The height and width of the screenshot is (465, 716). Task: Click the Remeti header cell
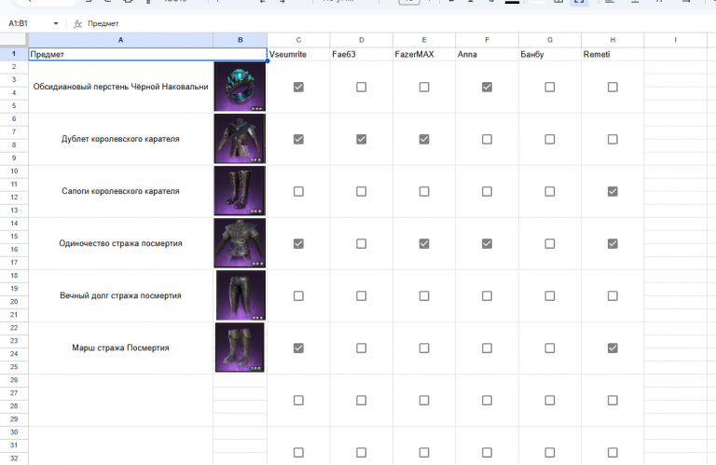[613, 54]
